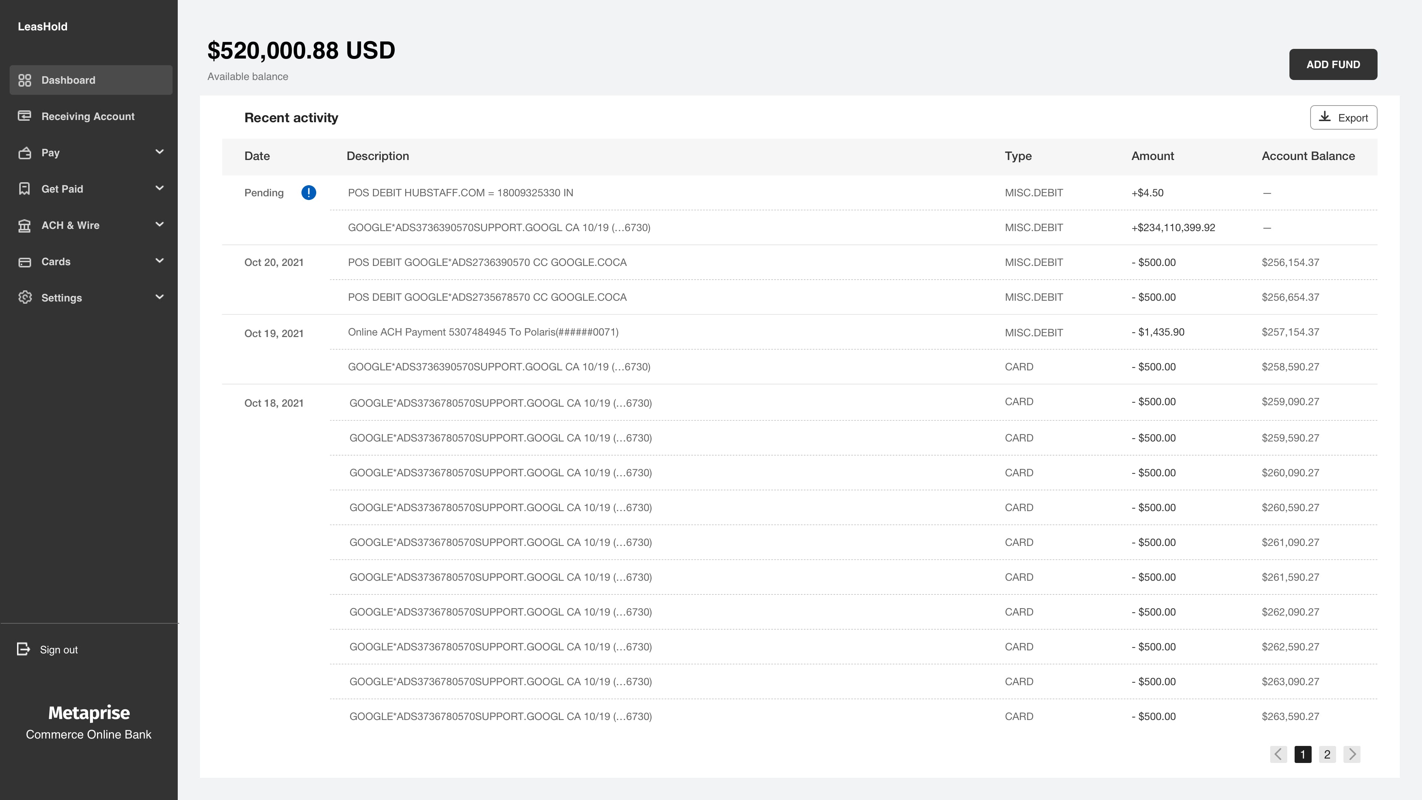Click the blue pending alert icon
Image resolution: width=1422 pixels, height=800 pixels.
[x=308, y=193]
